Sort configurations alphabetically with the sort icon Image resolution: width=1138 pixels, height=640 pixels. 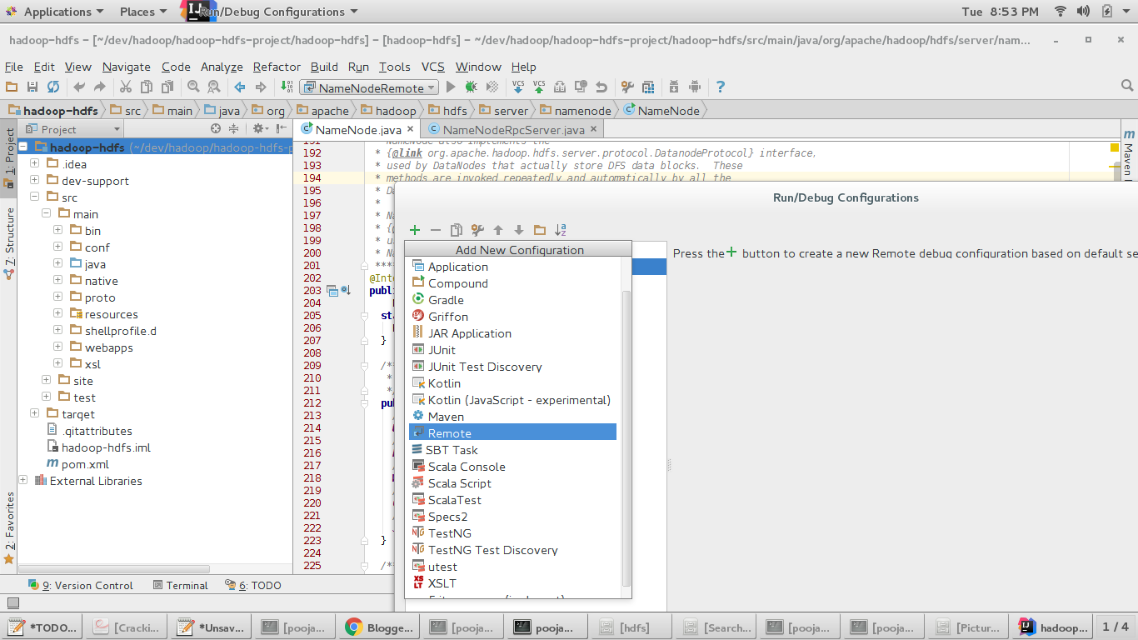coord(559,230)
